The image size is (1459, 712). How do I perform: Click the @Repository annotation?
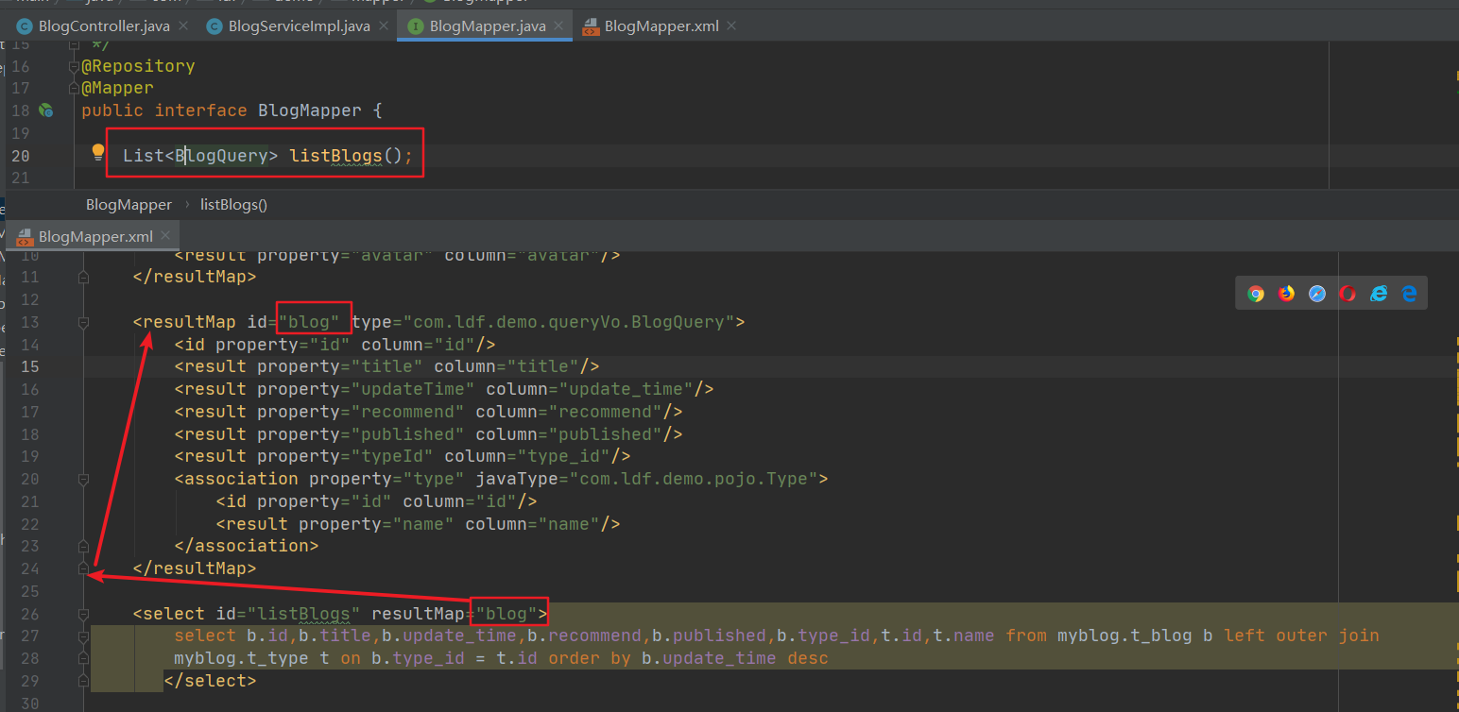click(138, 66)
